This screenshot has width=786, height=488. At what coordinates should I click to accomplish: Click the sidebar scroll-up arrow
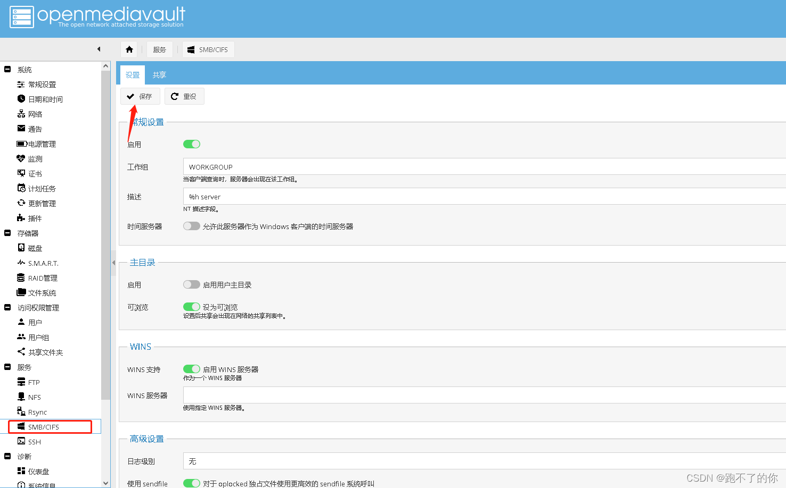pyautogui.click(x=106, y=66)
